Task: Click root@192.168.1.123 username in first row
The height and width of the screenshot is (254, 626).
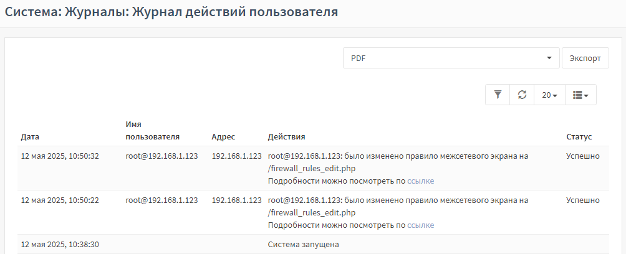Action: coord(161,156)
